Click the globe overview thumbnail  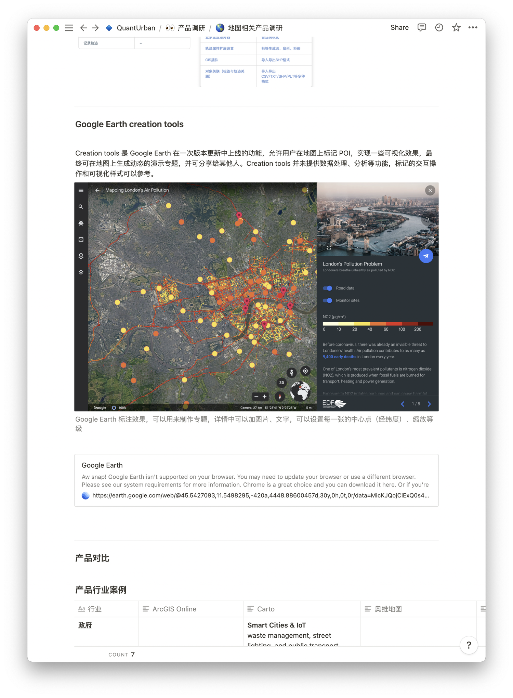click(300, 391)
